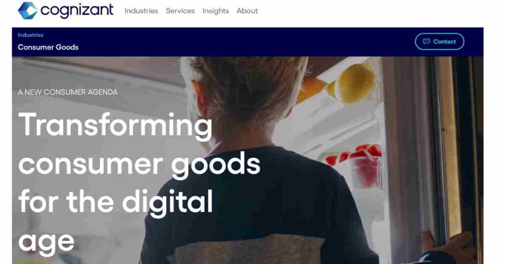Open the Industries navigation menu
This screenshot has height=264, width=505.
point(142,11)
